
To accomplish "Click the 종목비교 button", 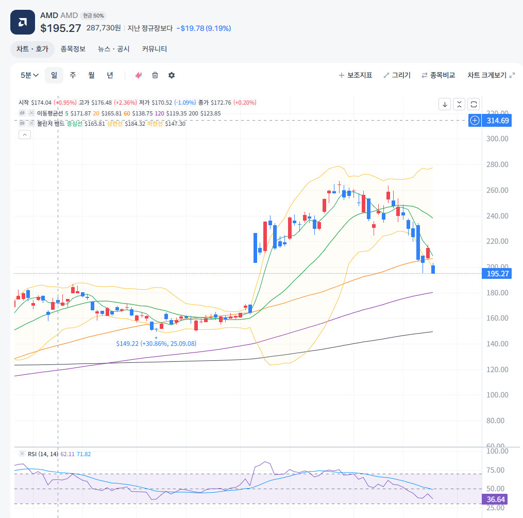I will point(438,75).
